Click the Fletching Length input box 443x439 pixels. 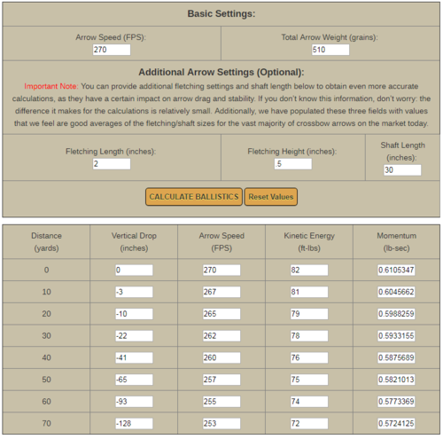click(112, 164)
